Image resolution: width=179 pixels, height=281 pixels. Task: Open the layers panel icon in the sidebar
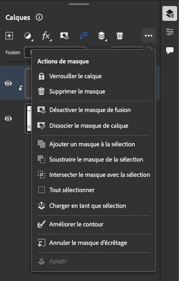pyautogui.click(x=169, y=13)
